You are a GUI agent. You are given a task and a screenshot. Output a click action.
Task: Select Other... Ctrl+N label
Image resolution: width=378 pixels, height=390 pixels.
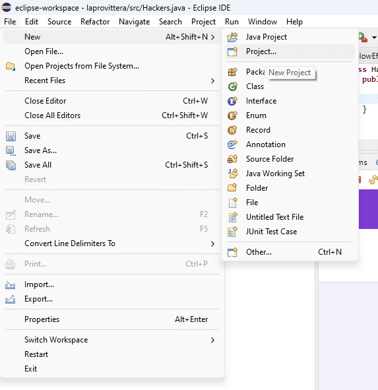(x=290, y=252)
